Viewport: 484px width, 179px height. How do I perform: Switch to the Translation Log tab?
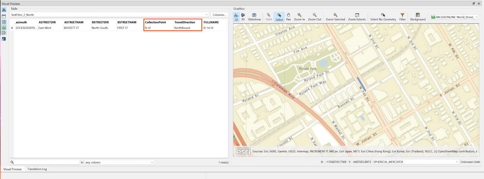pos(37,169)
